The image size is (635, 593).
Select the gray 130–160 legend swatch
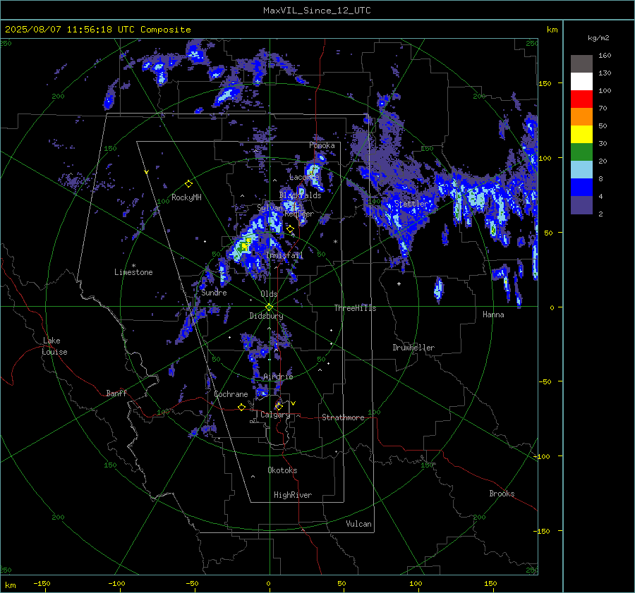click(581, 64)
